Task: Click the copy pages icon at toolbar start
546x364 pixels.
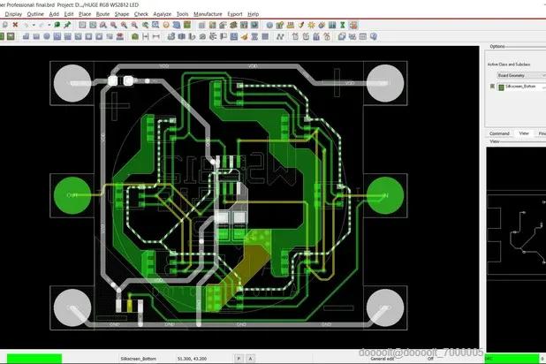Action: (4, 25)
